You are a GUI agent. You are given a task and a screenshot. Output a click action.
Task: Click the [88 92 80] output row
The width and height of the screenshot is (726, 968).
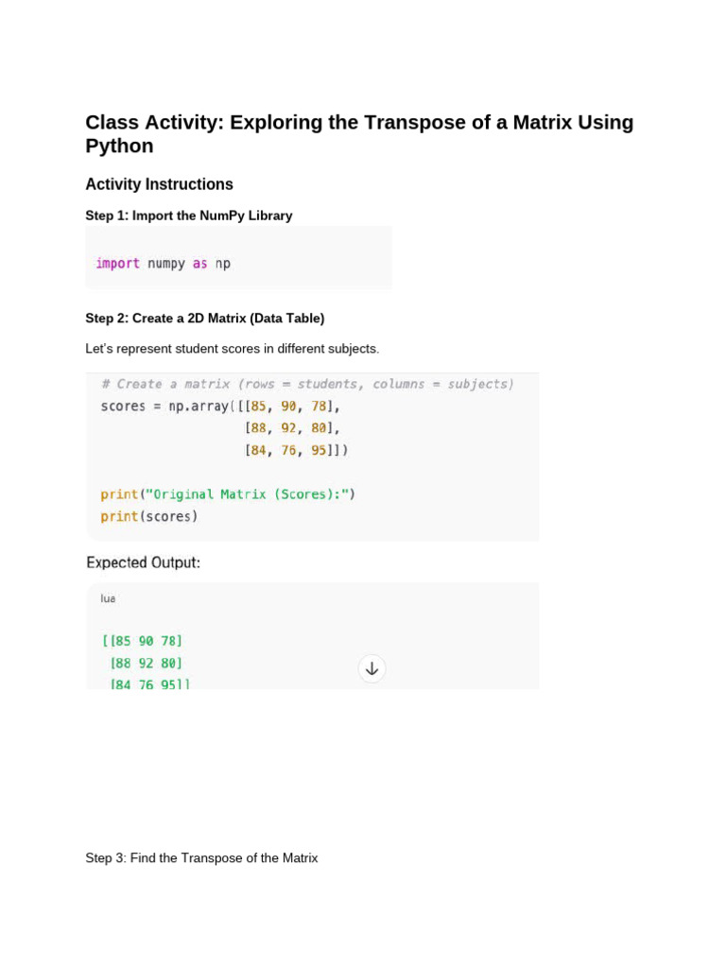(x=146, y=664)
